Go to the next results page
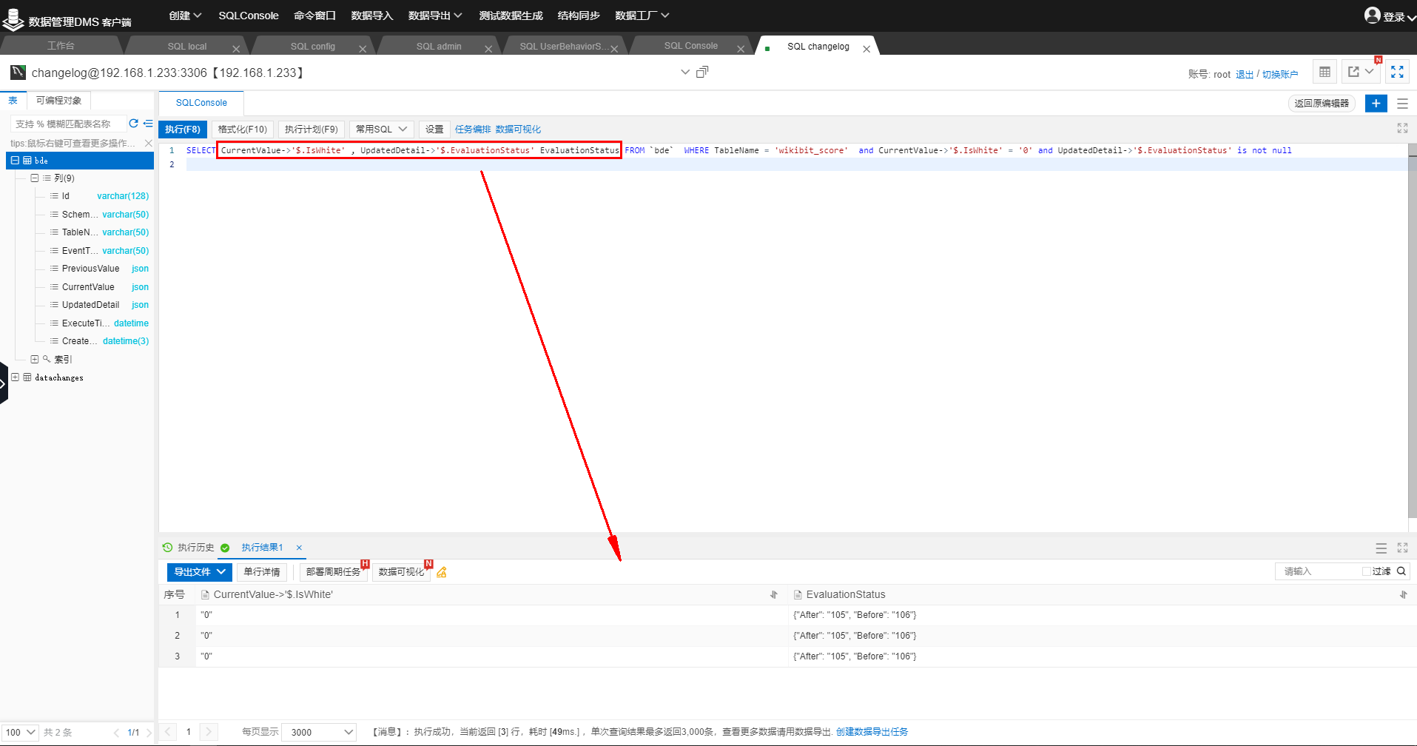 tap(209, 732)
